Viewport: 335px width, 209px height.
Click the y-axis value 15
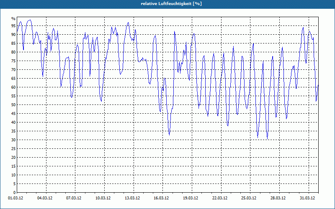[13, 166]
